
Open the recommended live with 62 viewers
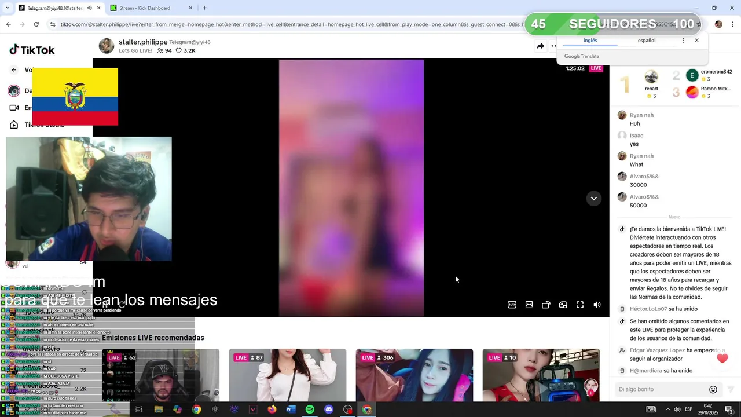(161, 375)
